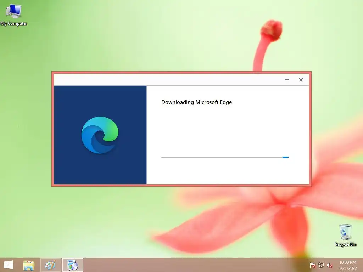Select the Edge installer taskbar item
Screen dimensions: 363x272
tap(72, 265)
